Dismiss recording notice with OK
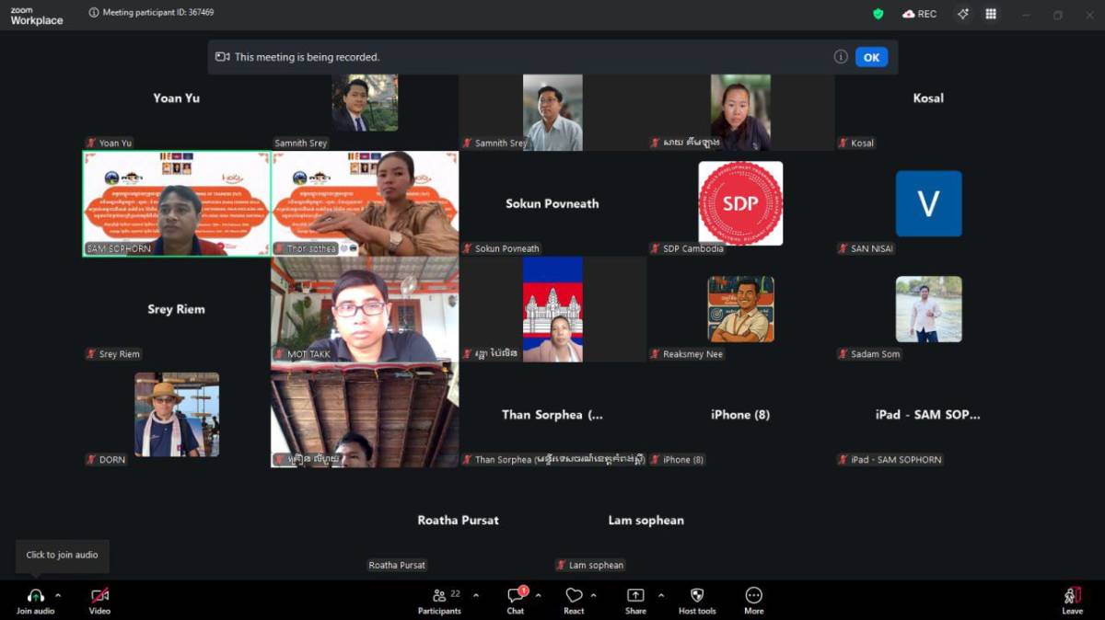 (x=871, y=57)
